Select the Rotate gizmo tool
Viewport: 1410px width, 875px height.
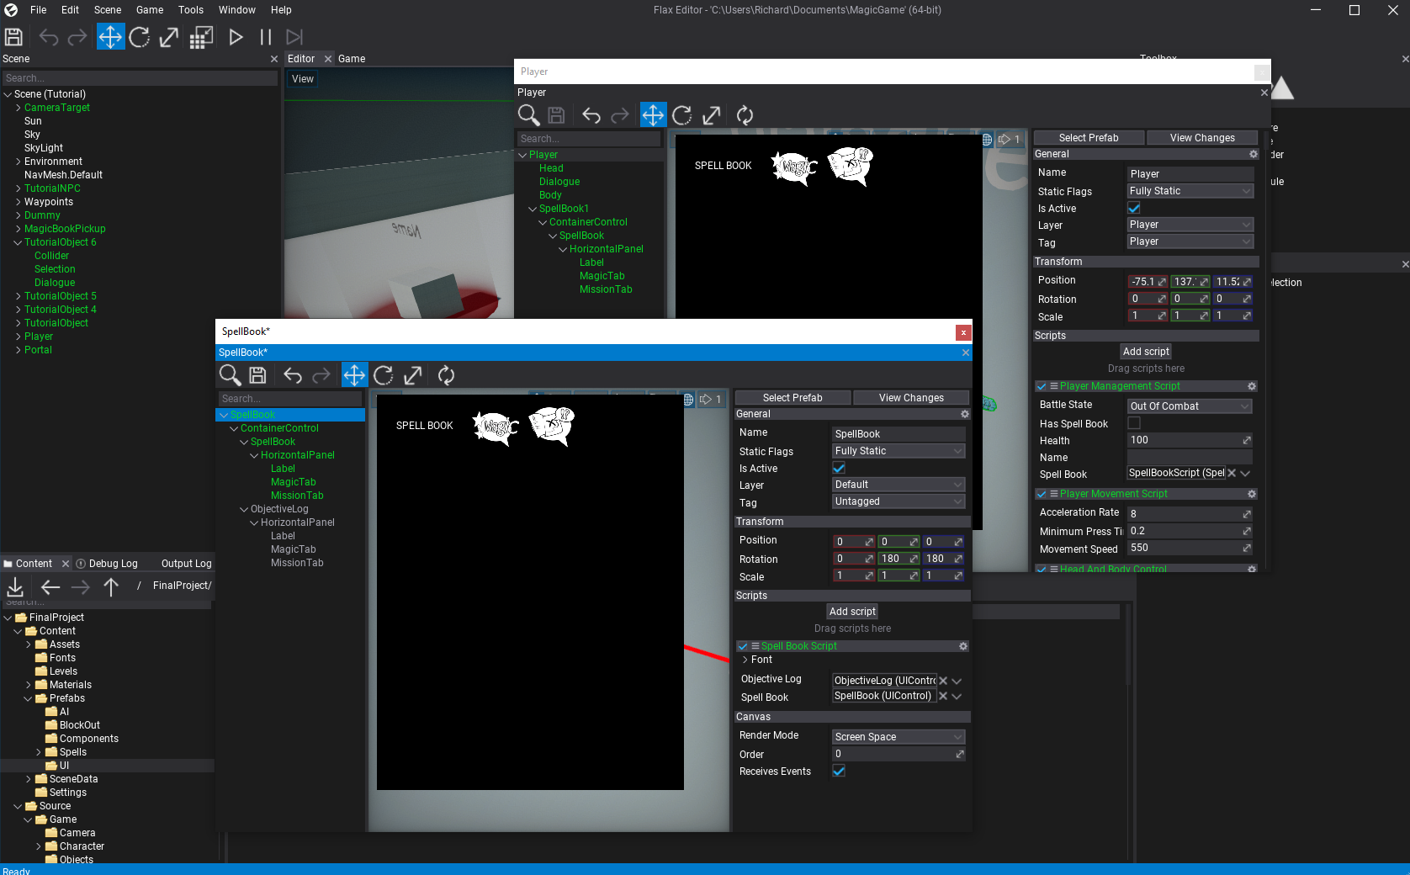click(140, 36)
